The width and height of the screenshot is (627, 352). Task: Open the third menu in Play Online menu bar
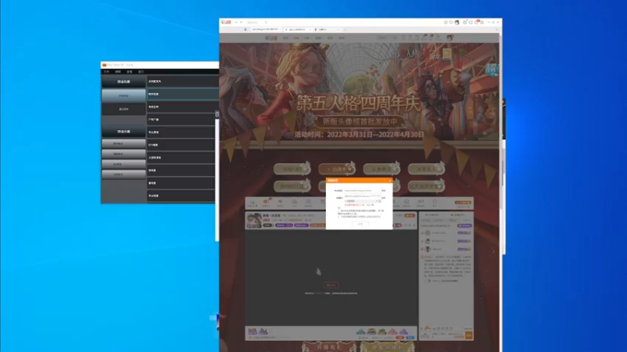point(129,72)
